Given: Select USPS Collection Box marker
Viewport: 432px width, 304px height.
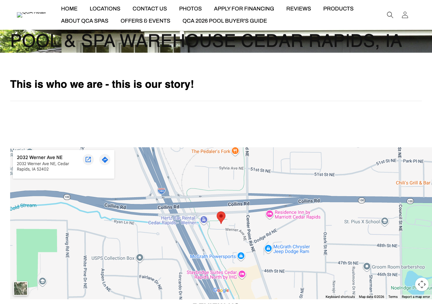Looking at the screenshot, I should coord(140,258).
